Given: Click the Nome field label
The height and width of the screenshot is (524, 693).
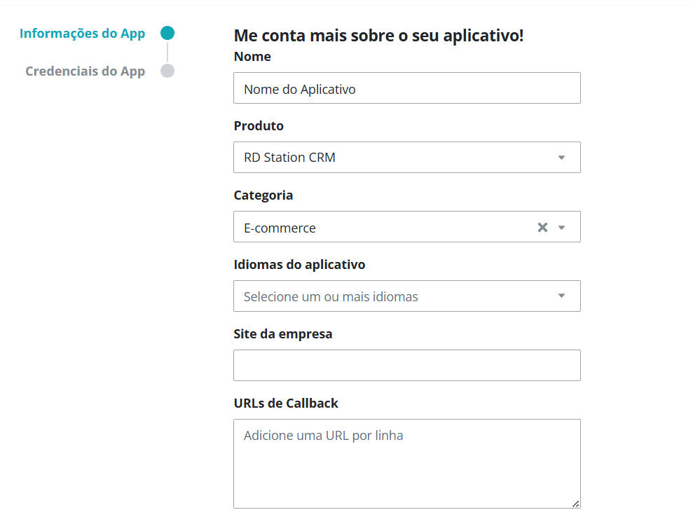Looking at the screenshot, I should pos(252,57).
